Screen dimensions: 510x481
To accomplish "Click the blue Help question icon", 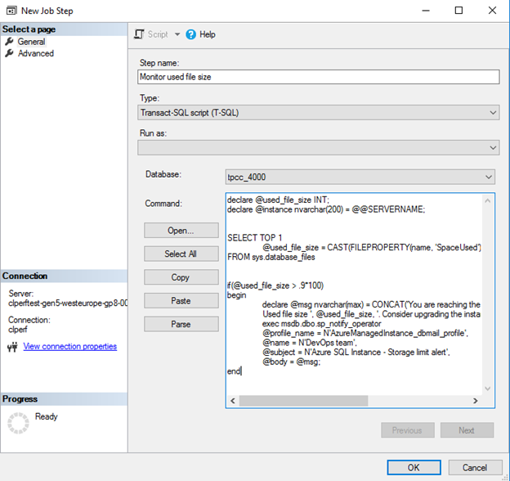I will [191, 34].
